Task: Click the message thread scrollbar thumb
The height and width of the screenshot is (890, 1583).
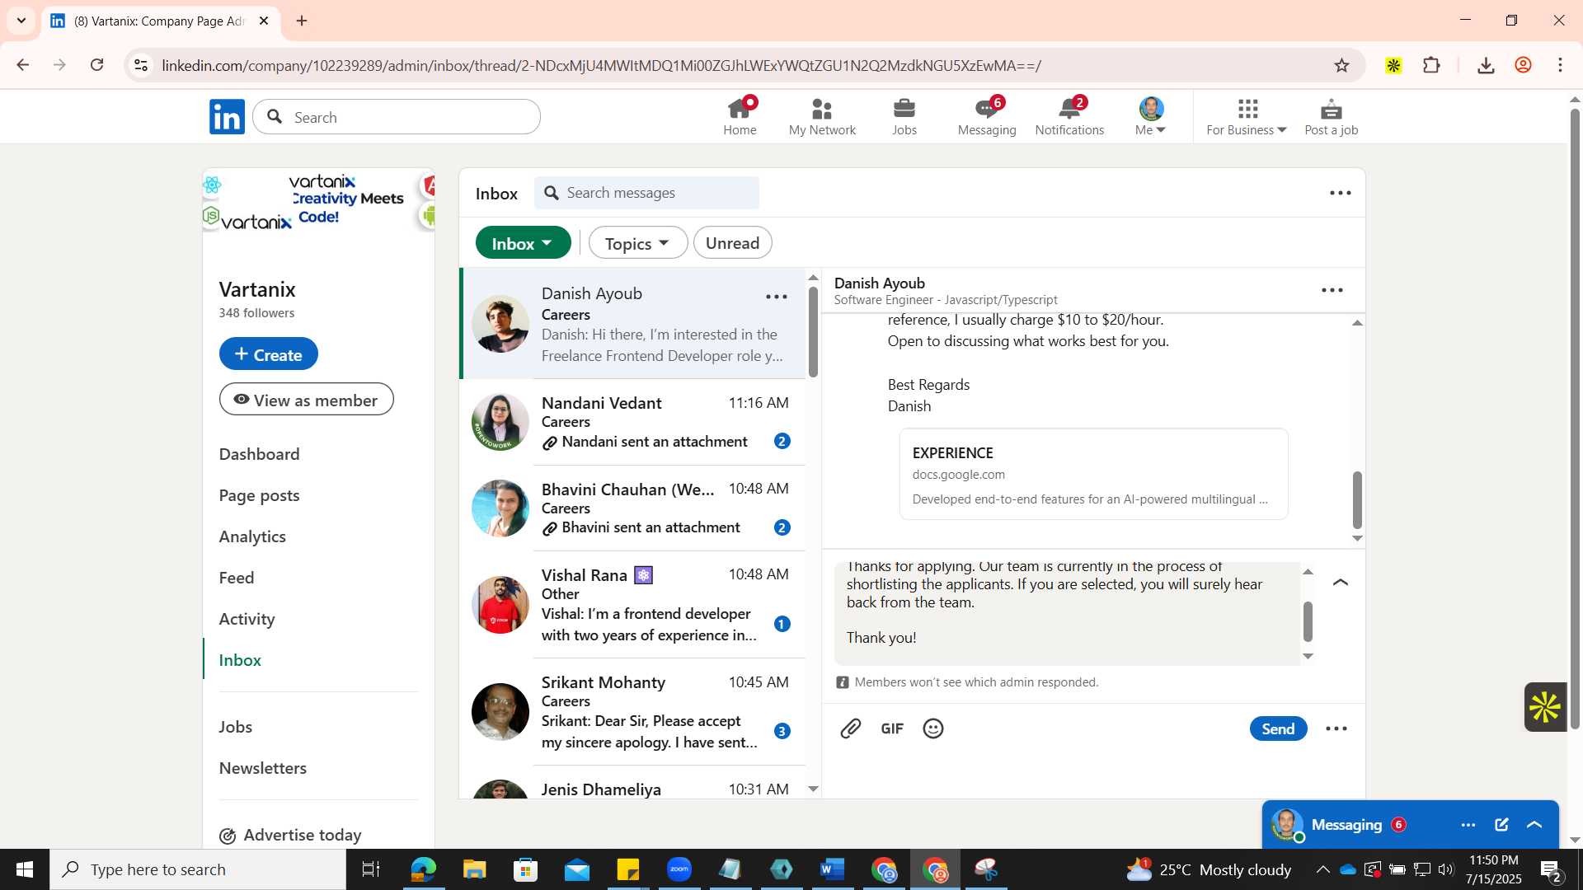Action: pyautogui.click(x=1357, y=500)
